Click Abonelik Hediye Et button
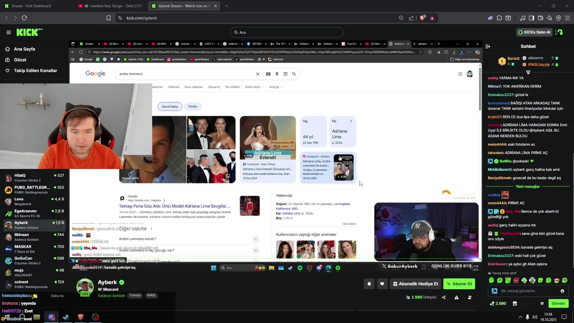This screenshot has width=574, height=323. 415,284
